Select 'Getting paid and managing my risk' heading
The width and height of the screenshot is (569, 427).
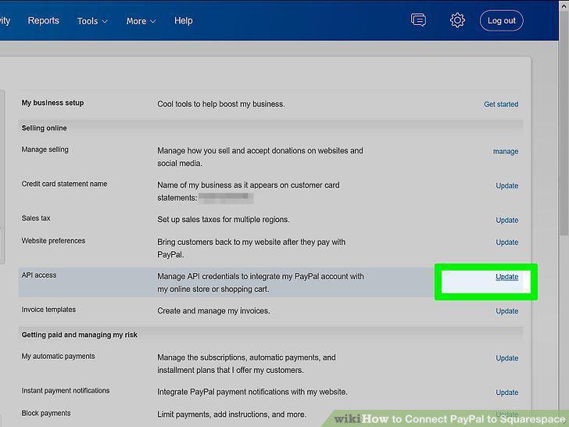[x=79, y=335]
